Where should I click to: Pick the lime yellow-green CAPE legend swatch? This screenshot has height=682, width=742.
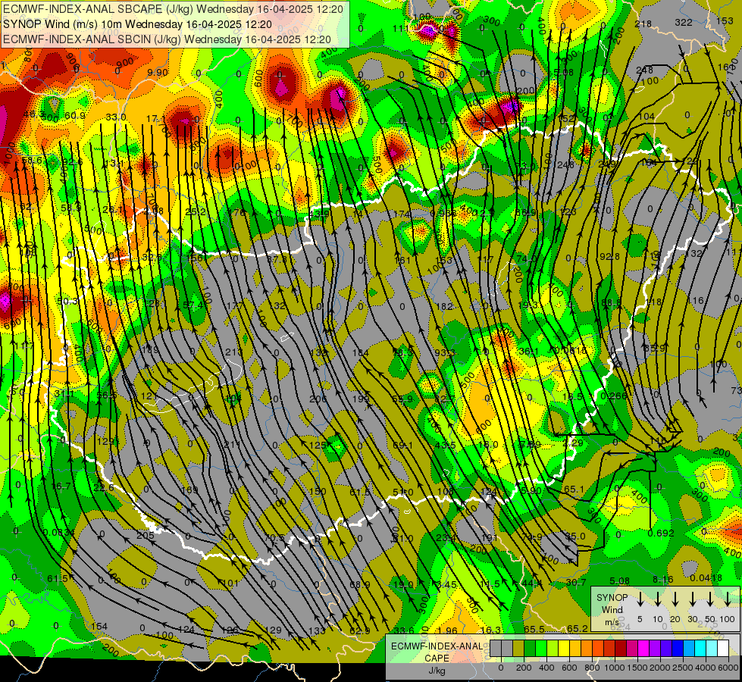553,648
